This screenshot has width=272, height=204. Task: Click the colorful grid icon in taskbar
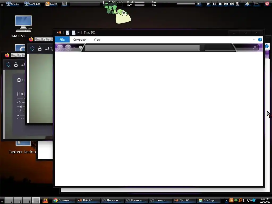[45, 200]
